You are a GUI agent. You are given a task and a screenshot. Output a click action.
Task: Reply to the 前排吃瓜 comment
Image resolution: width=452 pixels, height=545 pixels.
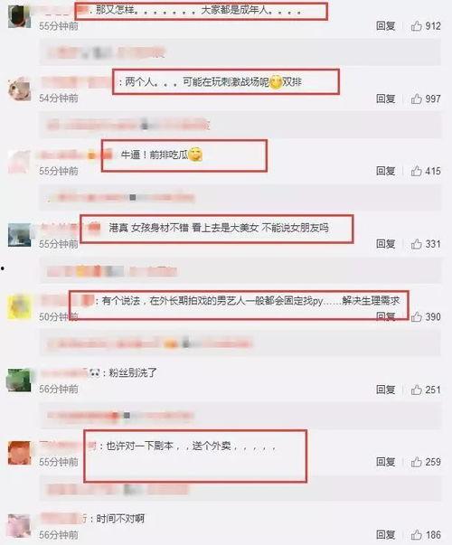click(x=386, y=171)
